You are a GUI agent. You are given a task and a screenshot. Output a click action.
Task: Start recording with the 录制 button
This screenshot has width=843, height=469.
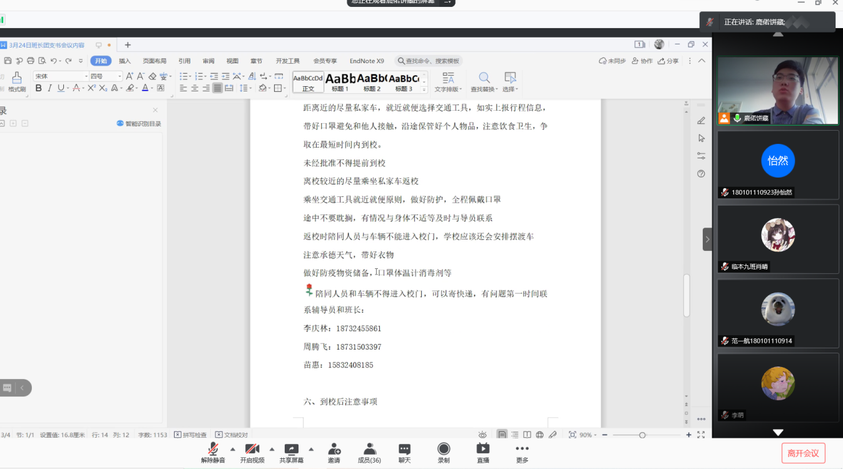coord(444,453)
